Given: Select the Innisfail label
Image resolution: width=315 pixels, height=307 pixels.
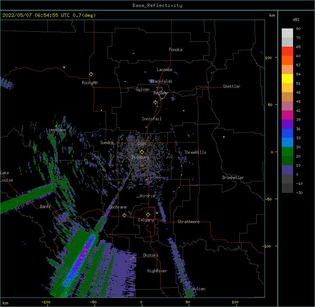Looking at the screenshot, I should pos(152,119).
